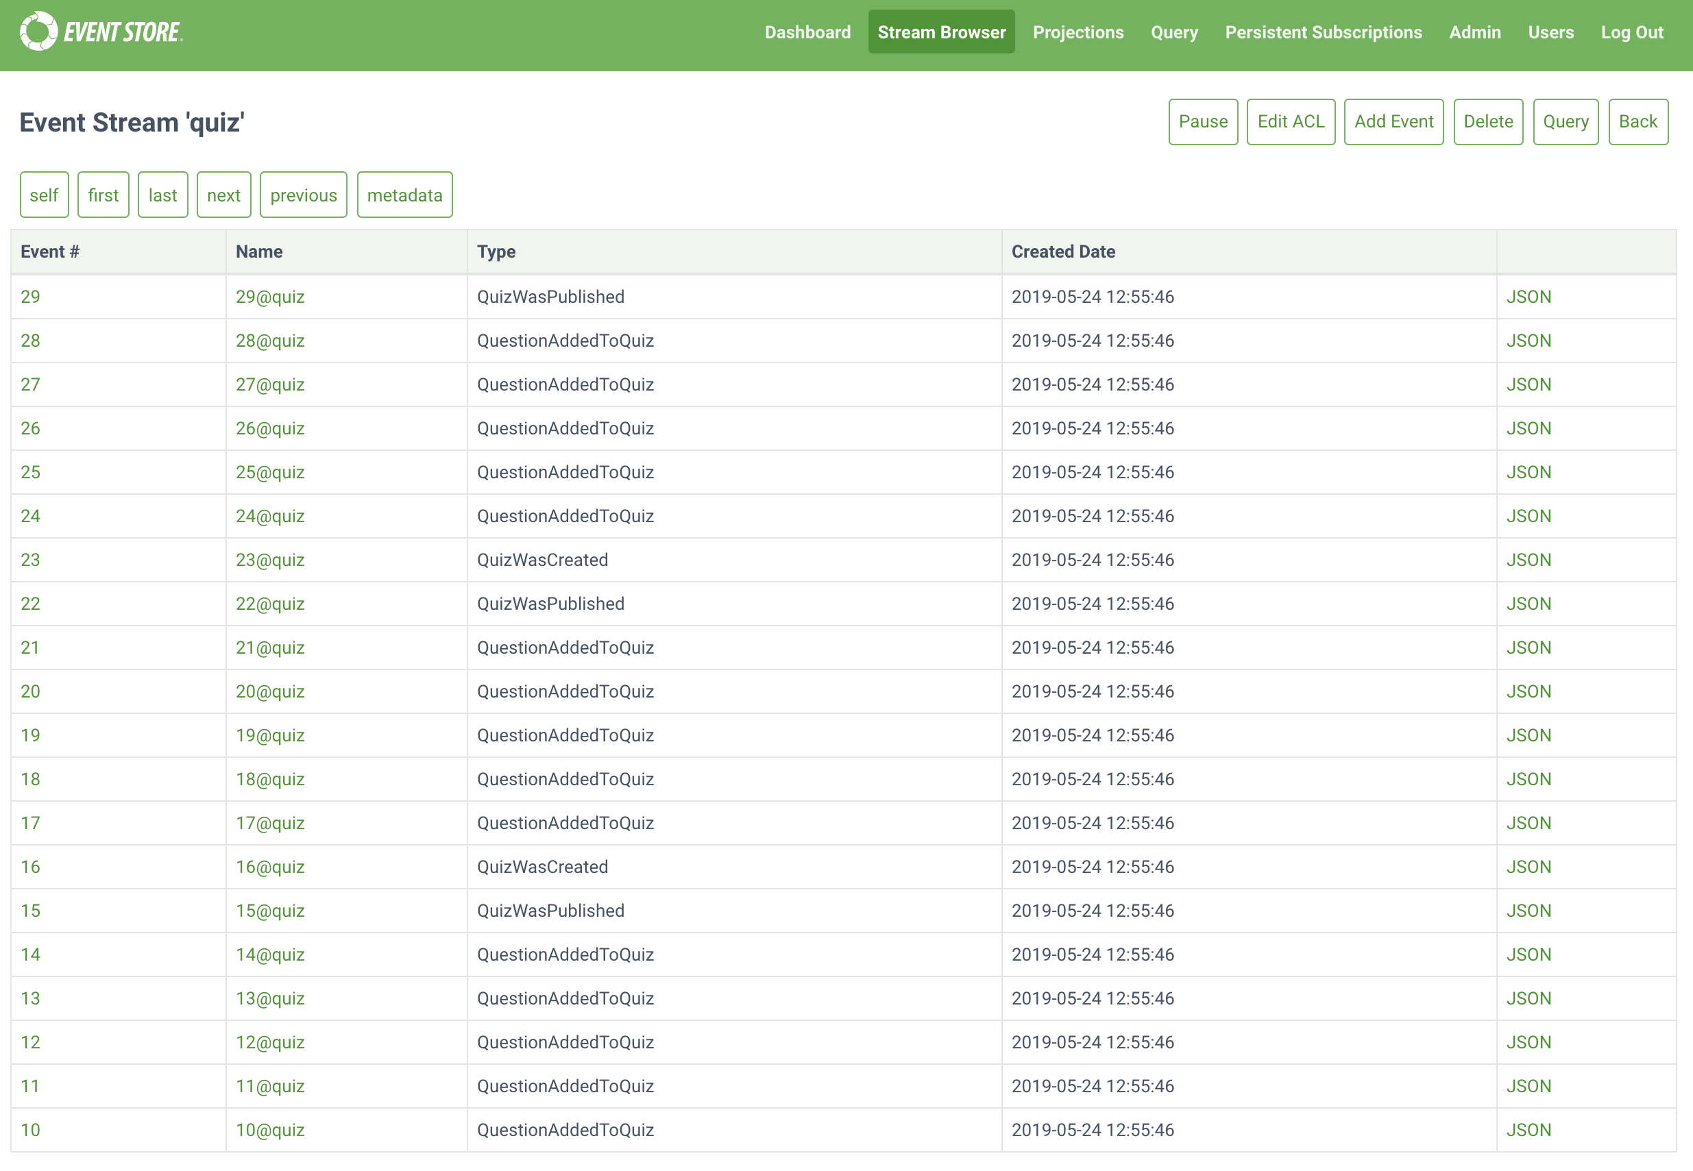This screenshot has height=1171, width=1693.
Task: Click the 15@quiz QuizWasPublished event
Action: coord(269,911)
